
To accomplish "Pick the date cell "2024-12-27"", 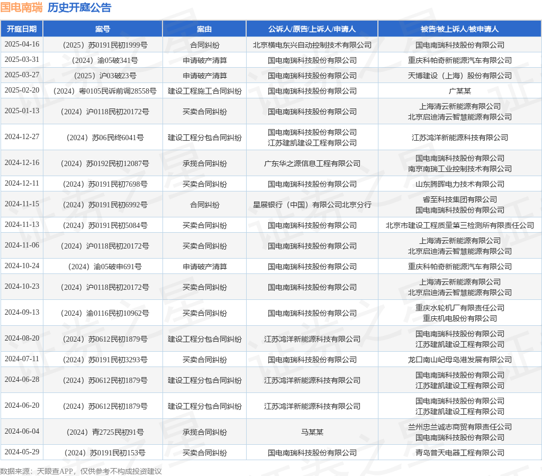I will [22, 137].
